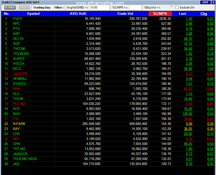The height and width of the screenshot is (175, 216).
Task: Select the SLC symbol
Action: click(x=16, y=94)
